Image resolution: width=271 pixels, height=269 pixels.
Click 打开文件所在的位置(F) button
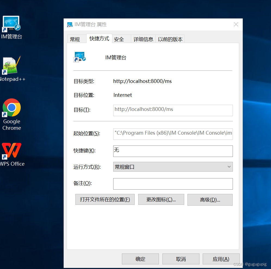pyautogui.click(x=105, y=199)
